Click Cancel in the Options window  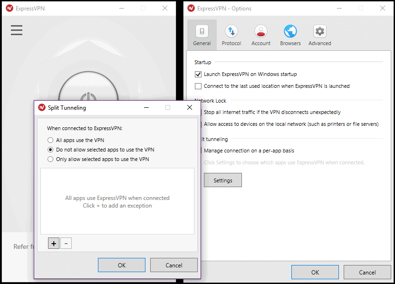click(367, 272)
